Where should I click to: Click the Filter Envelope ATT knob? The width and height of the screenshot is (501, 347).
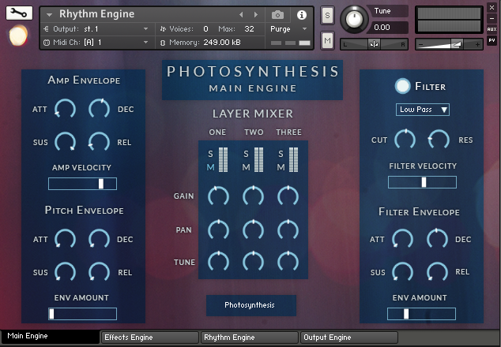[x=402, y=239]
